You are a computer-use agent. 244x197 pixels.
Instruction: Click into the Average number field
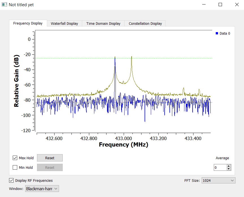[220, 167]
